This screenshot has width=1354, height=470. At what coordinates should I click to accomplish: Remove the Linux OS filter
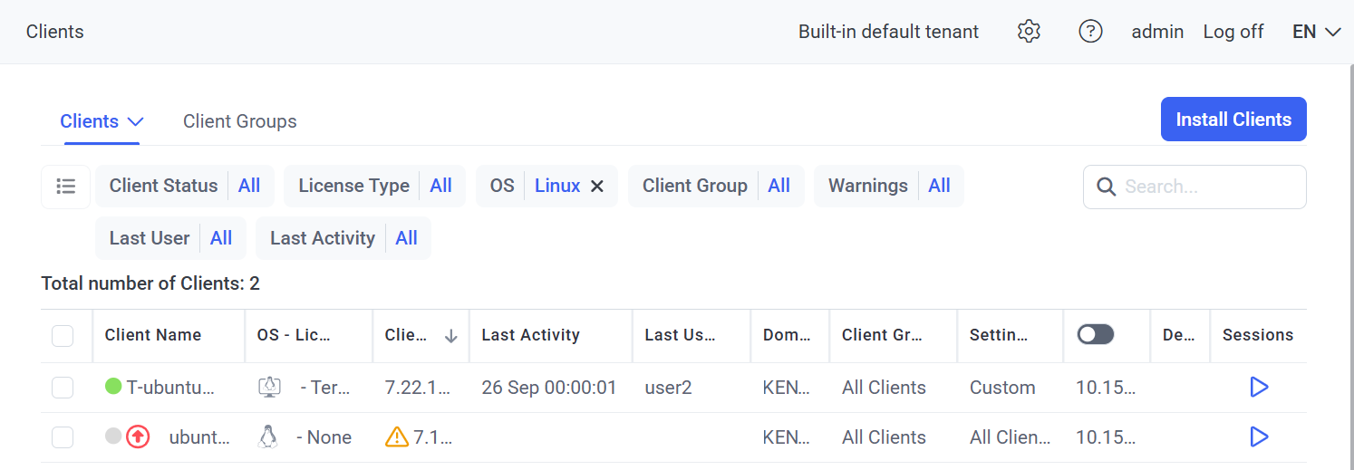[x=597, y=187]
